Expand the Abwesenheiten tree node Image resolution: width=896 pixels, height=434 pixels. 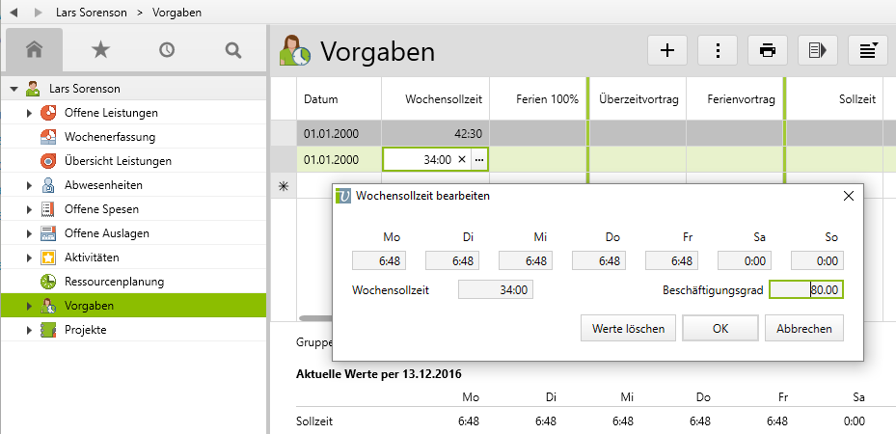click(29, 185)
